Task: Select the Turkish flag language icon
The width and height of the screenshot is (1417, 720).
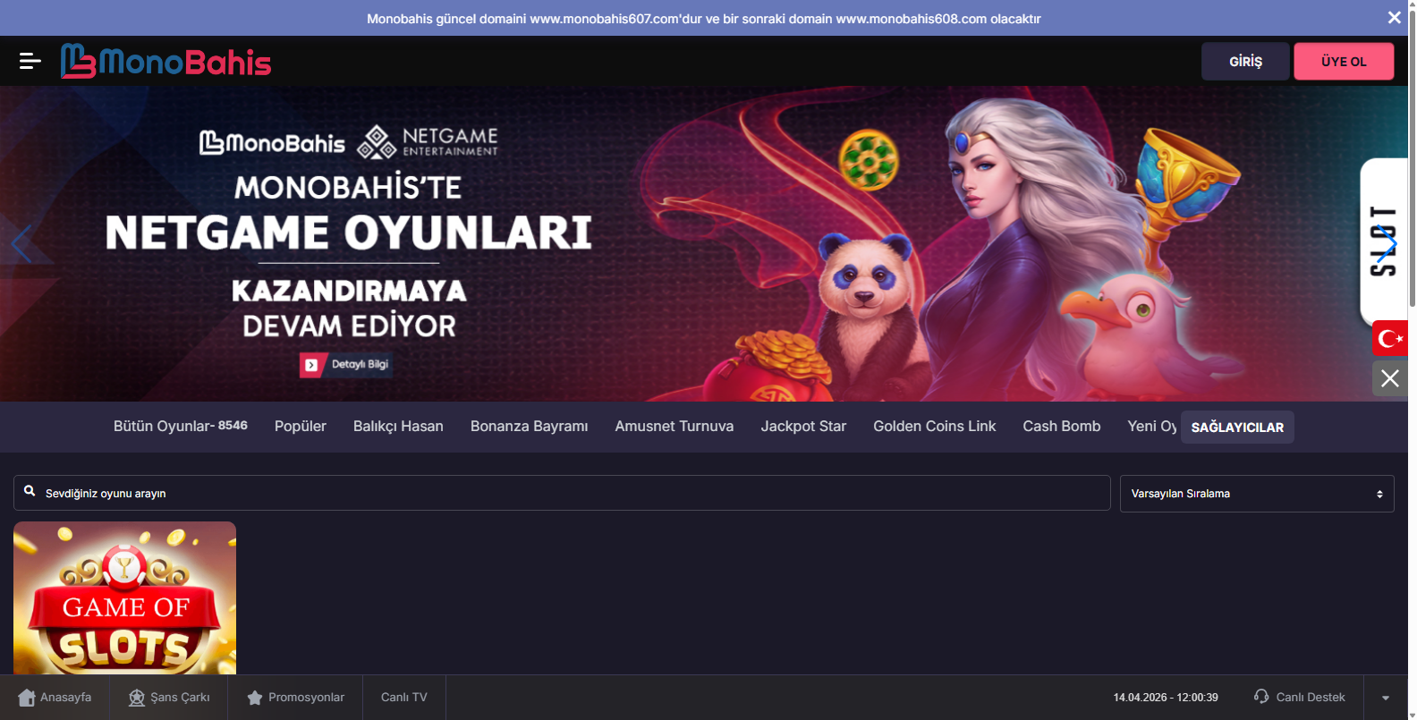Action: [x=1389, y=338]
